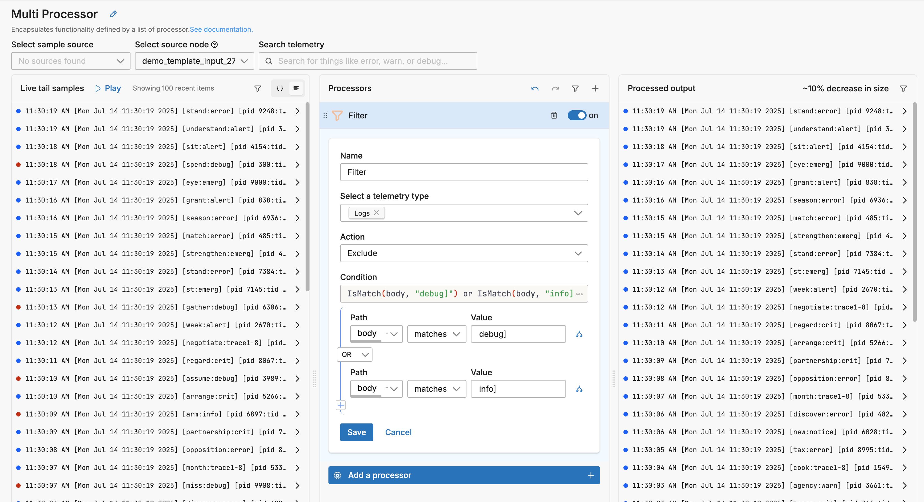Open the telemetry type dropdown
This screenshot has width=924, height=502.
tap(464, 213)
